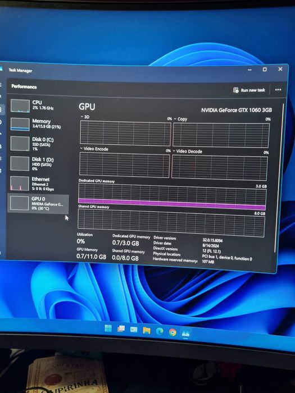This screenshot has height=393, width=295.
Task: Click the Utilization 0% value
Action: pyautogui.click(x=81, y=241)
